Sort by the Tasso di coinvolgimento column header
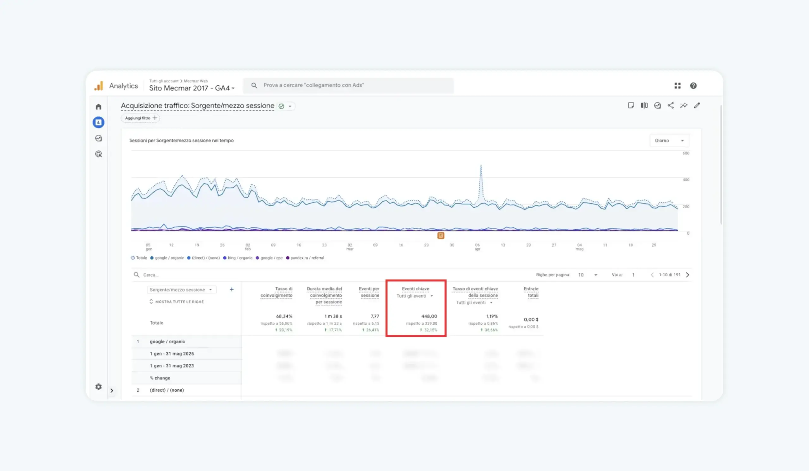This screenshot has width=809, height=471. pos(277,292)
